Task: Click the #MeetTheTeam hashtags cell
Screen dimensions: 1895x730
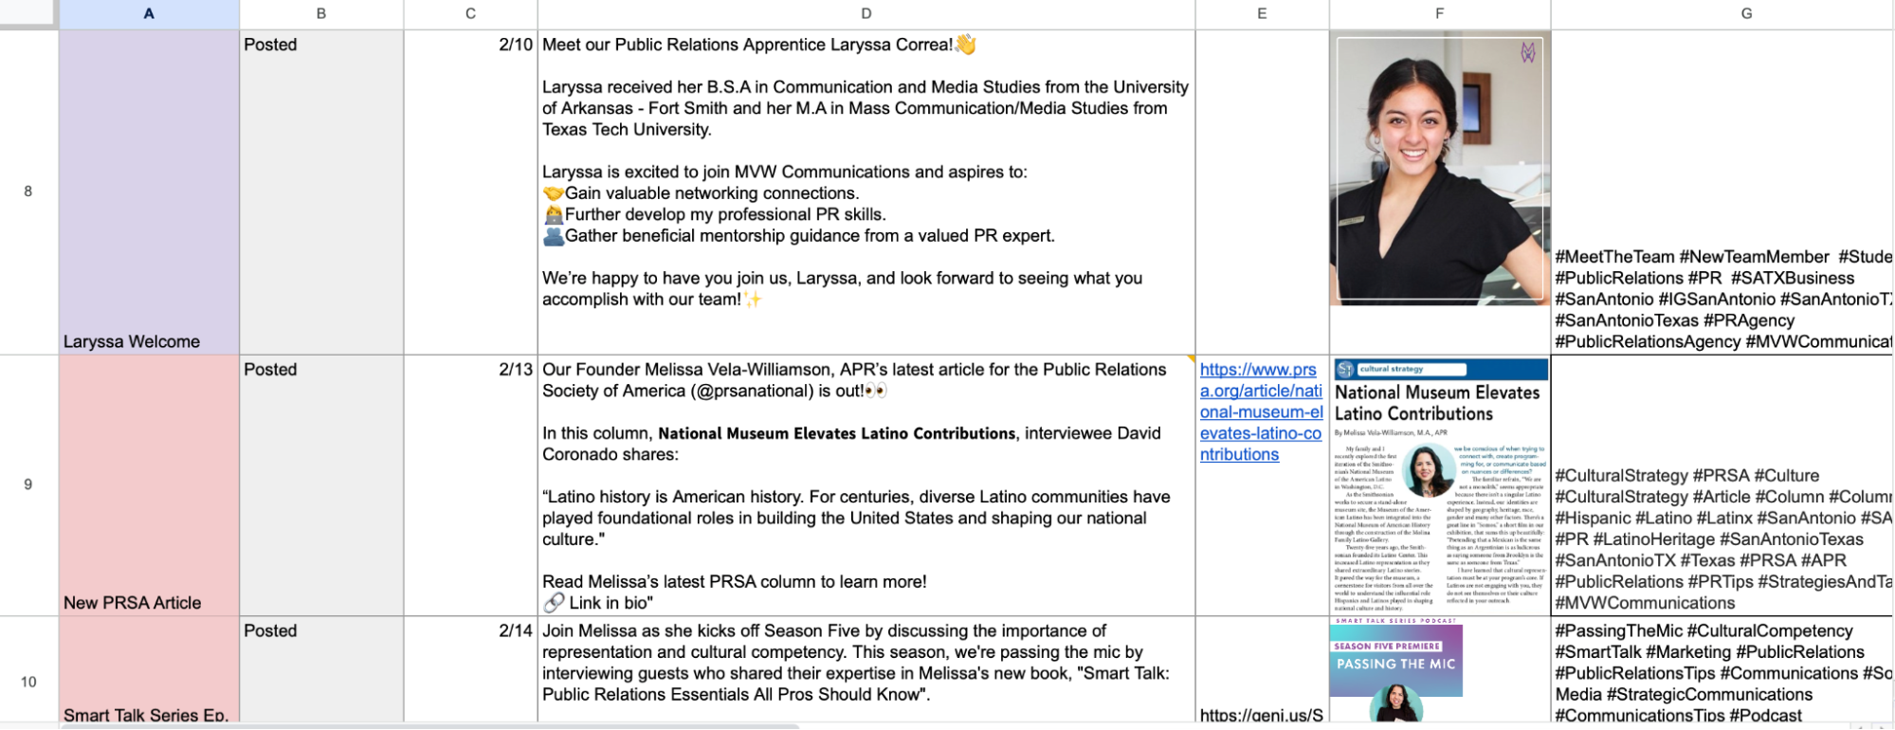Action: (x=1722, y=192)
